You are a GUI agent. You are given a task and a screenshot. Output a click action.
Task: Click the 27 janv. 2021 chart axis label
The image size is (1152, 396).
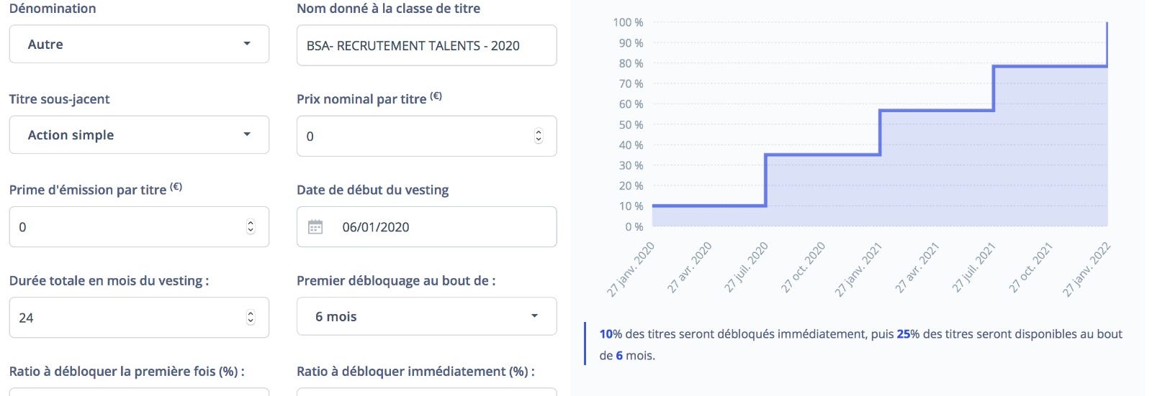(858, 270)
